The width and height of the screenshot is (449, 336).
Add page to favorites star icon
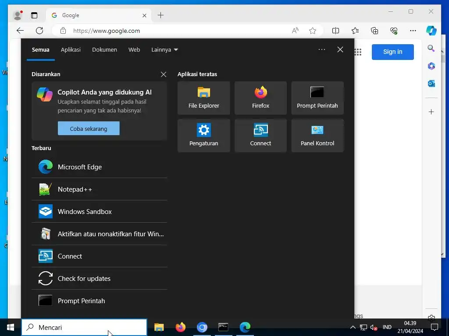(312, 31)
